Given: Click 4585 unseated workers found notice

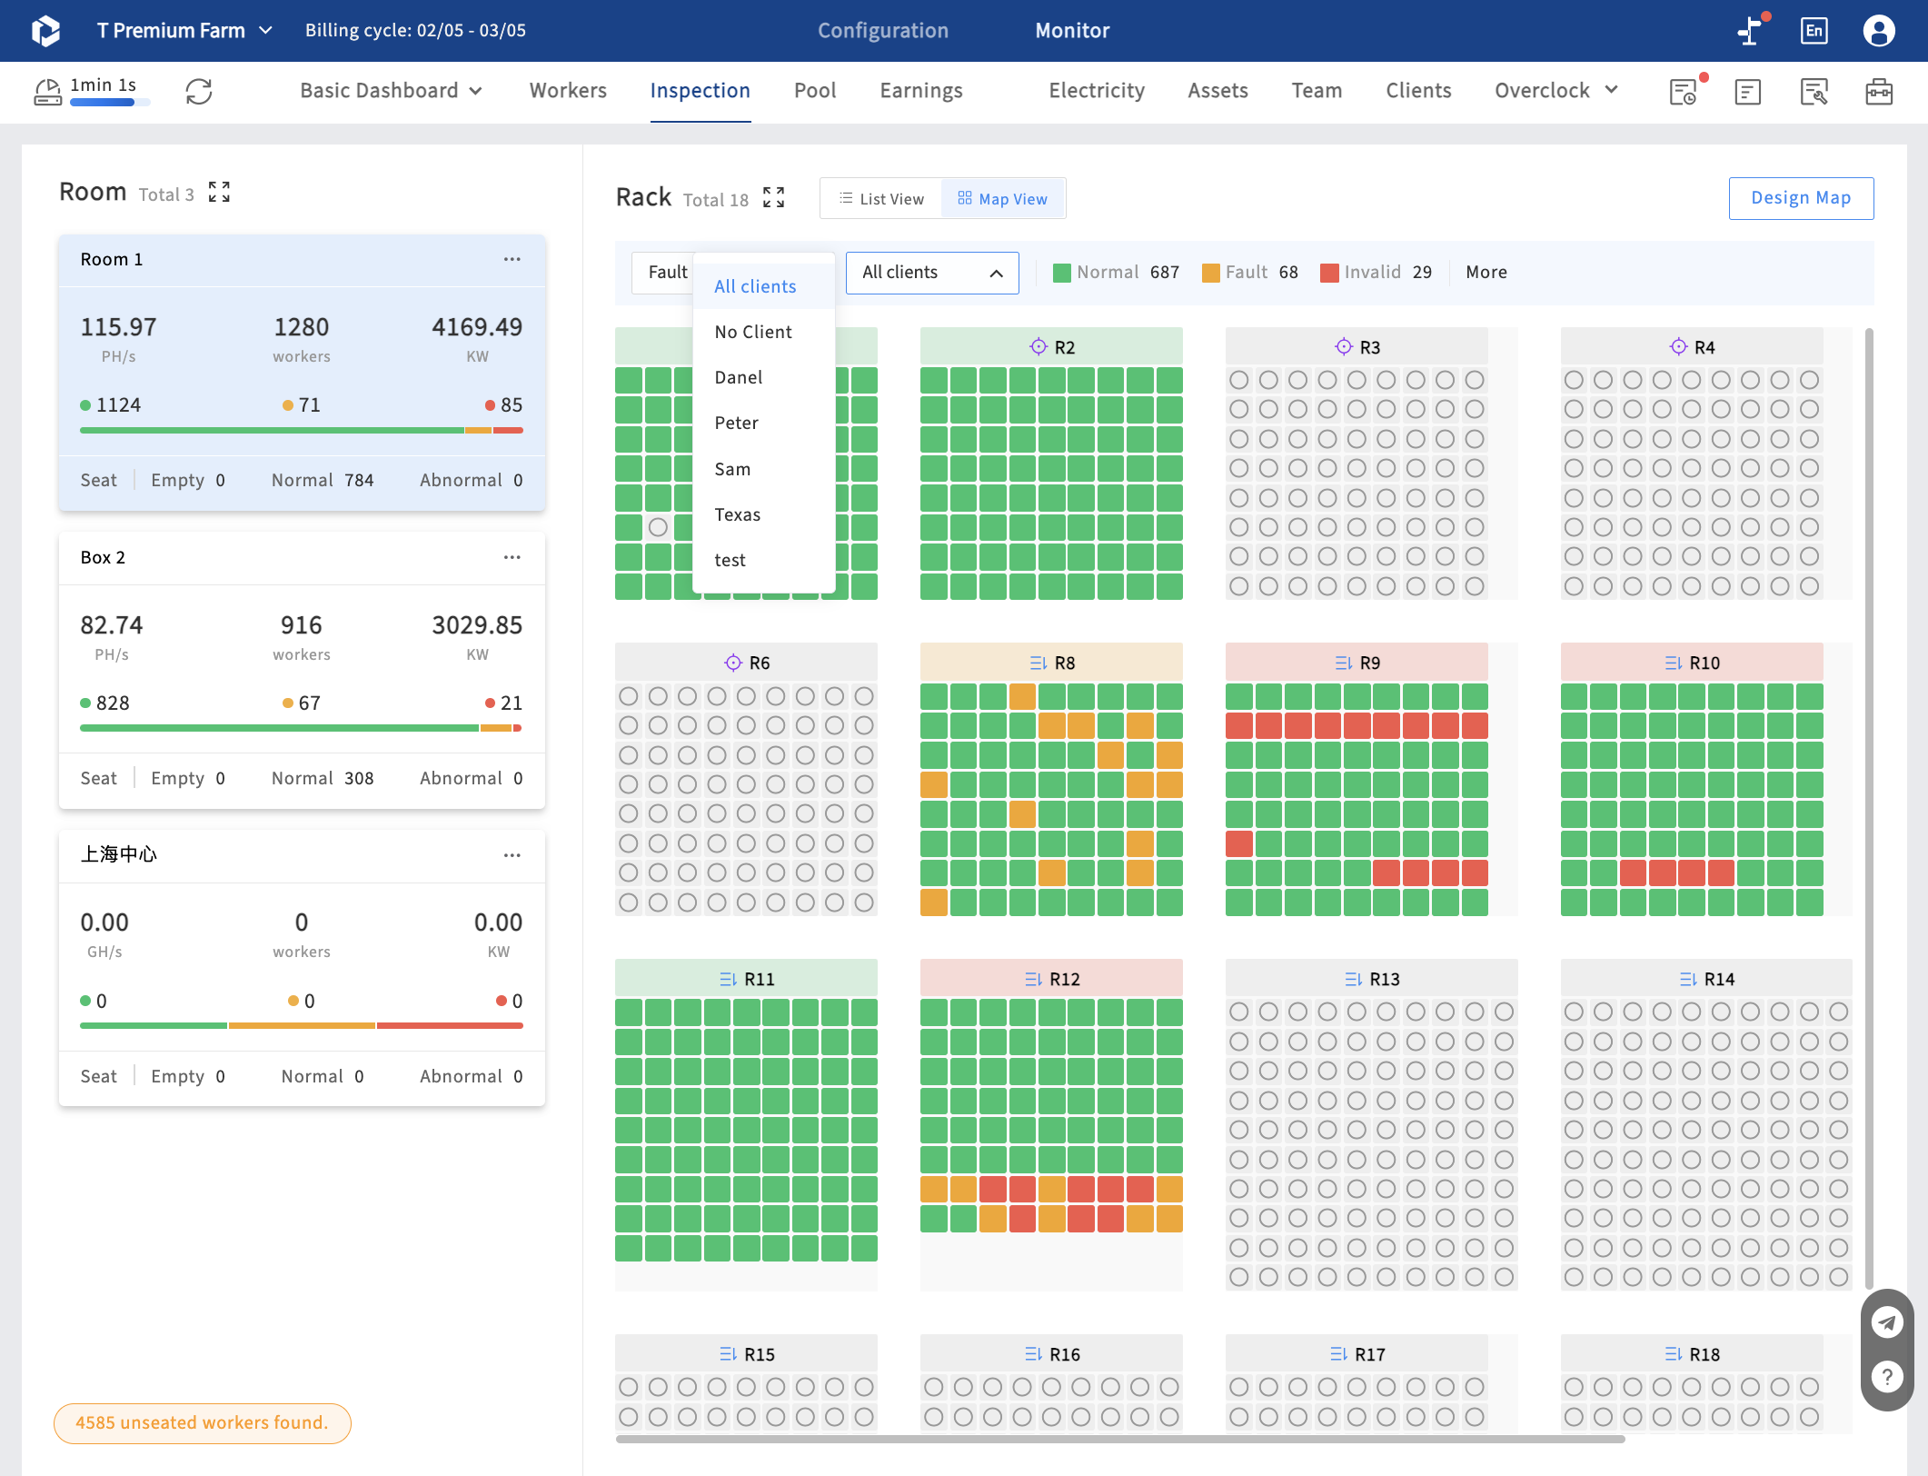Looking at the screenshot, I should pyautogui.click(x=202, y=1422).
